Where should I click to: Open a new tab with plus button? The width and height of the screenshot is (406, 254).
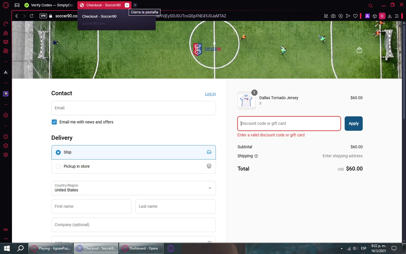tap(135, 5)
